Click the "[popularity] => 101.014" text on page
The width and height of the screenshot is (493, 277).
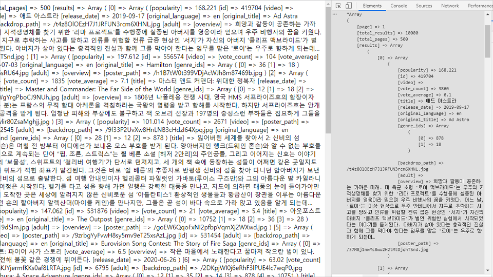point(131,122)
